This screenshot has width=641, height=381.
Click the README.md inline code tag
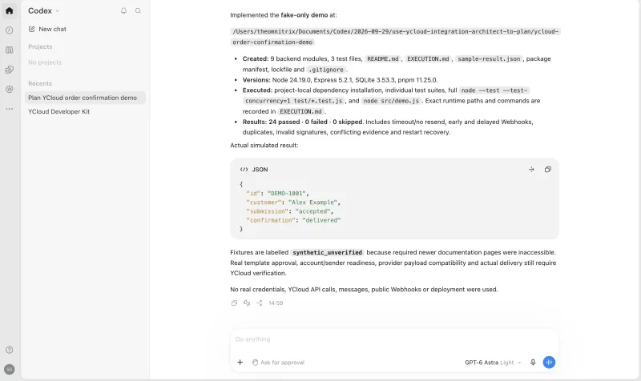(383, 58)
